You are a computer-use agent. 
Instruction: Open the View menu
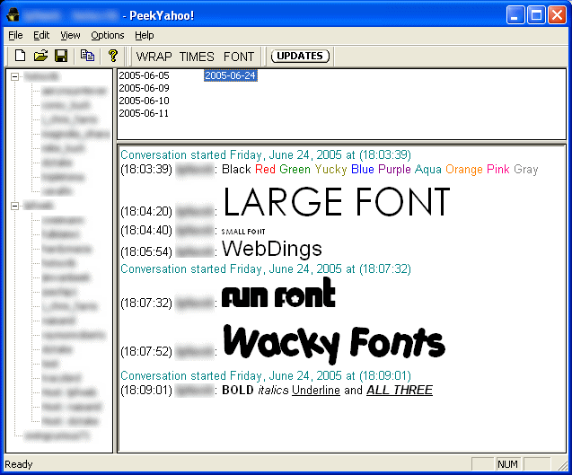coord(70,35)
